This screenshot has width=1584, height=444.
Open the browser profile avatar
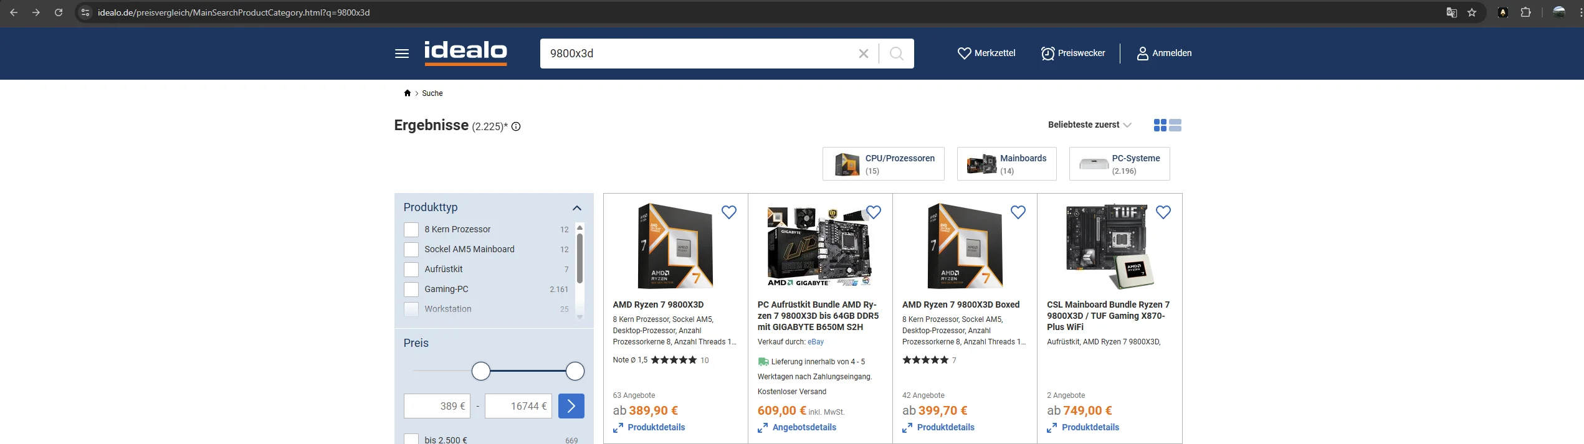pos(1560,12)
